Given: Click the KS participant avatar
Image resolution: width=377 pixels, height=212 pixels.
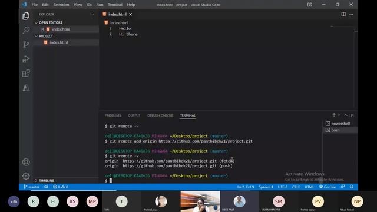Looking at the screenshot, I should tap(72, 201).
